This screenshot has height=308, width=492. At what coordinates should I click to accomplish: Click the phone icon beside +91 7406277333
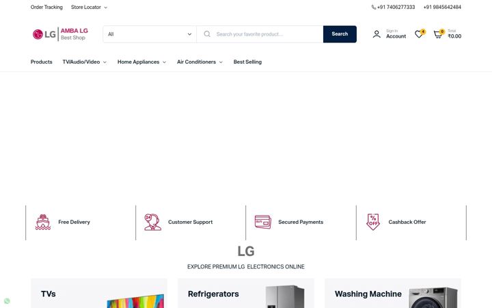[374, 8]
